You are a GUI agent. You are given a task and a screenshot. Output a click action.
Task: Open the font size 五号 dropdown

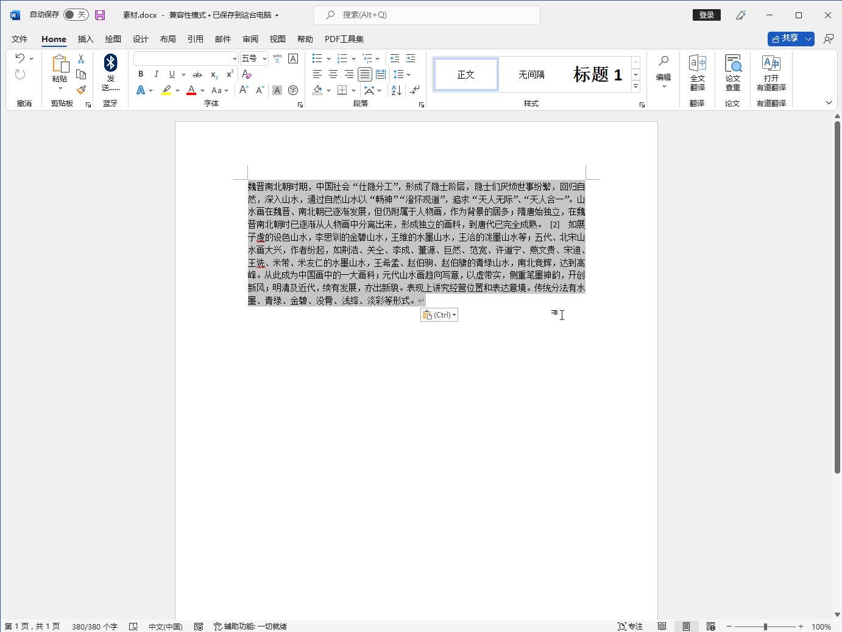tap(264, 59)
